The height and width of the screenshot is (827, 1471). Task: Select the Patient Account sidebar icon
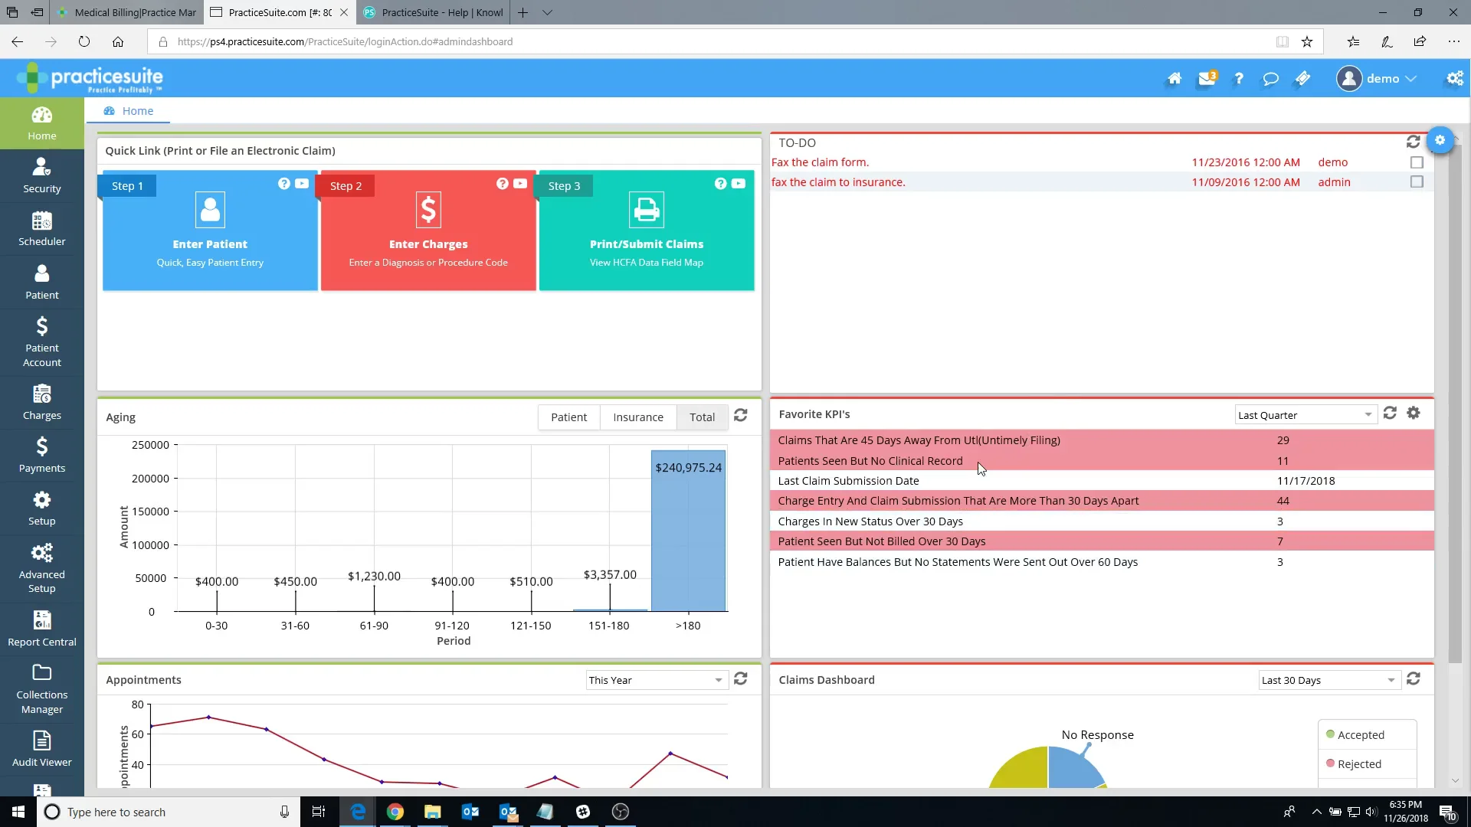point(41,342)
